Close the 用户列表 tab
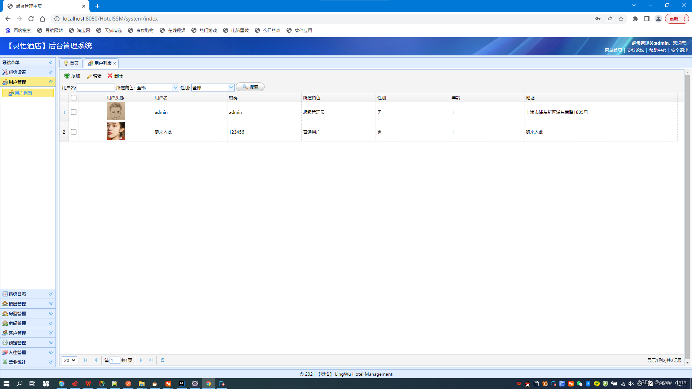This screenshot has width=692, height=389. point(115,63)
